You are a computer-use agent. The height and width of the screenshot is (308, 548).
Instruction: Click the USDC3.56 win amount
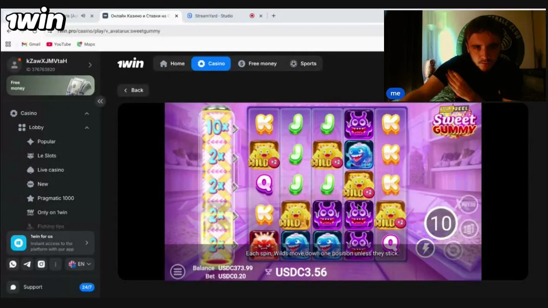pyautogui.click(x=301, y=272)
